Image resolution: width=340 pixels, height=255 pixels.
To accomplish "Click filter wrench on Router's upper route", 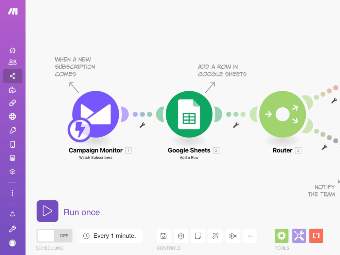I will (334, 101).
